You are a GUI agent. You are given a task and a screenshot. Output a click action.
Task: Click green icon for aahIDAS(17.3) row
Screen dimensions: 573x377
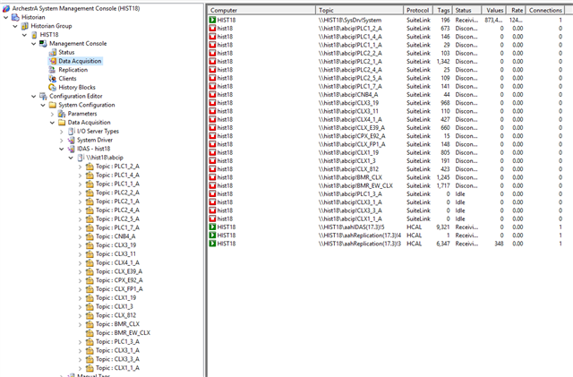212,227
